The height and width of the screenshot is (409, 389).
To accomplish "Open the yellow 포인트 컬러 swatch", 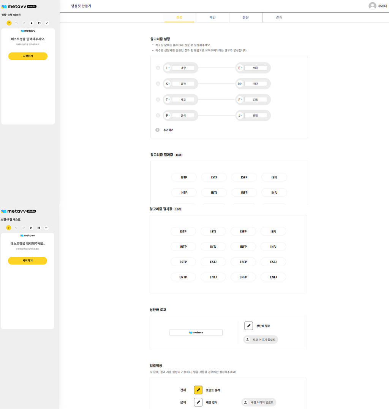I will tap(198, 390).
